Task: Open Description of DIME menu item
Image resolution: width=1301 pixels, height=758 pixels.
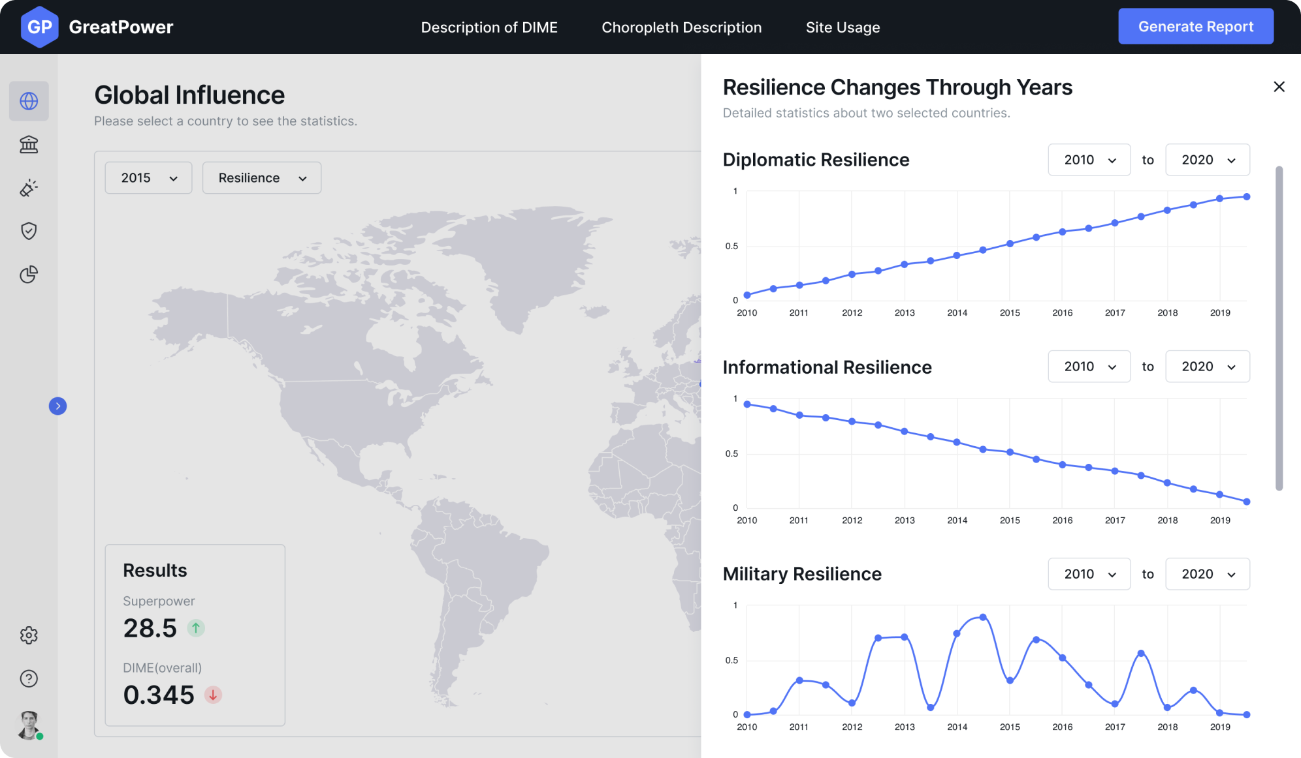Action: 489,27
